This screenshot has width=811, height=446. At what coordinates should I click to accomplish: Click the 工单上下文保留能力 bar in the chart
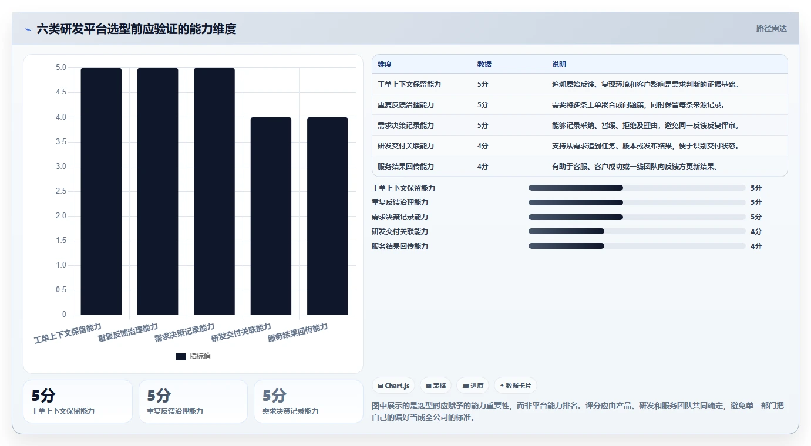click(x=101, y=191)
